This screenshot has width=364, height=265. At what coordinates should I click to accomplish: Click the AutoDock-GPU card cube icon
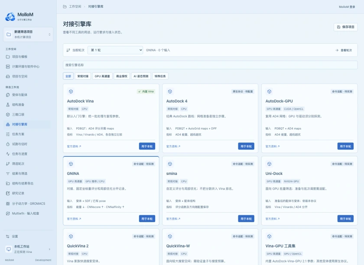pyautogui.click(x=269, y=91)
